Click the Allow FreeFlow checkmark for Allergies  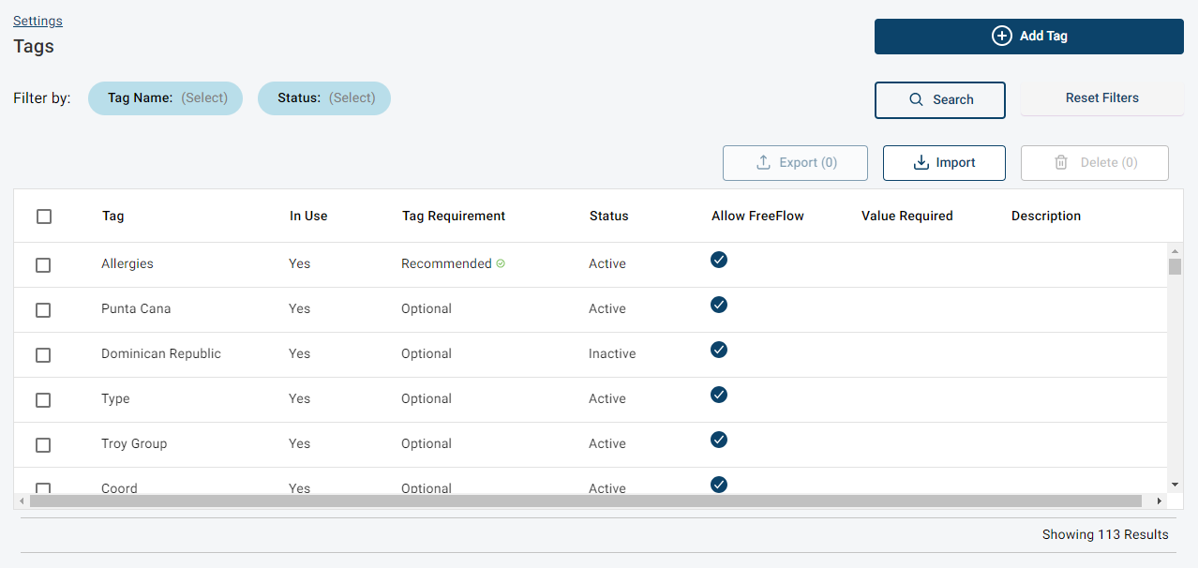[x=719, y=260]
